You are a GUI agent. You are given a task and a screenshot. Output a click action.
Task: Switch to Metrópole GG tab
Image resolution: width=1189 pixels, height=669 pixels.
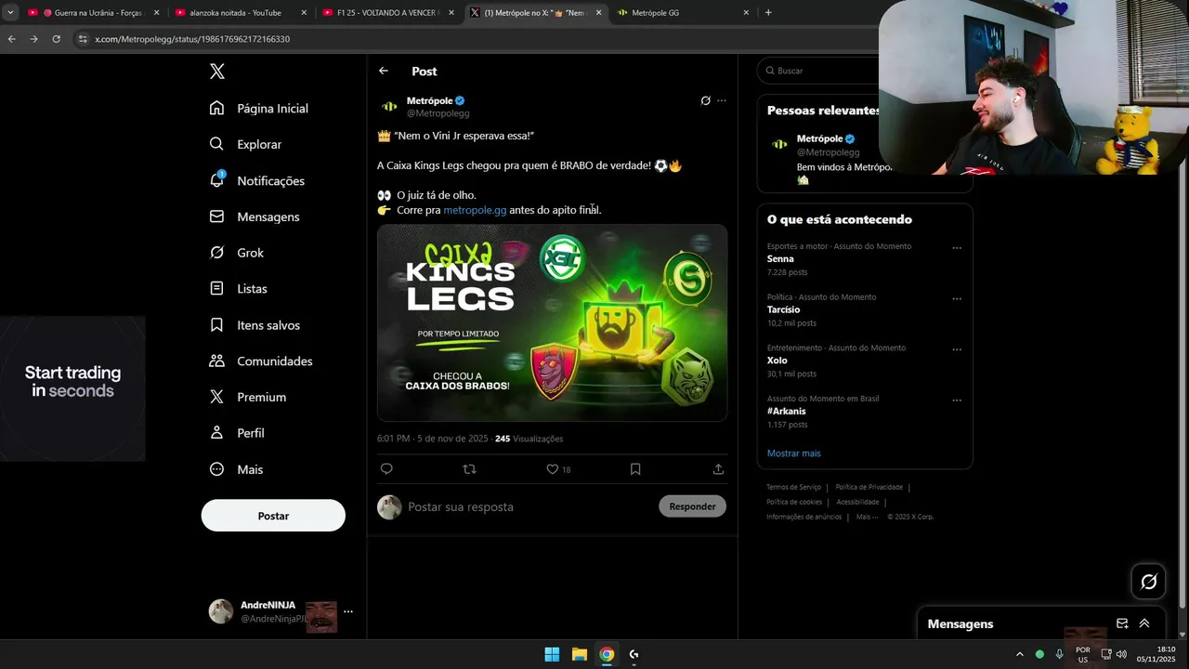(x=682, y=13)
